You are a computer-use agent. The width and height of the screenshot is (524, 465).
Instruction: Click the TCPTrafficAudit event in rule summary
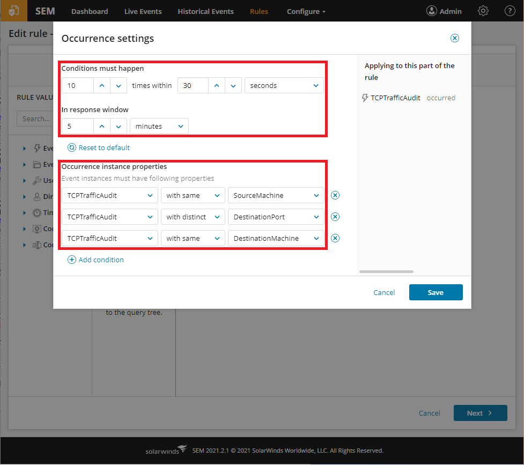pos(395,98)
